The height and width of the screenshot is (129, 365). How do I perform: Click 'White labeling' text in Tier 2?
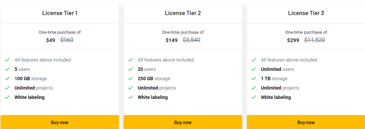[153, 97]
